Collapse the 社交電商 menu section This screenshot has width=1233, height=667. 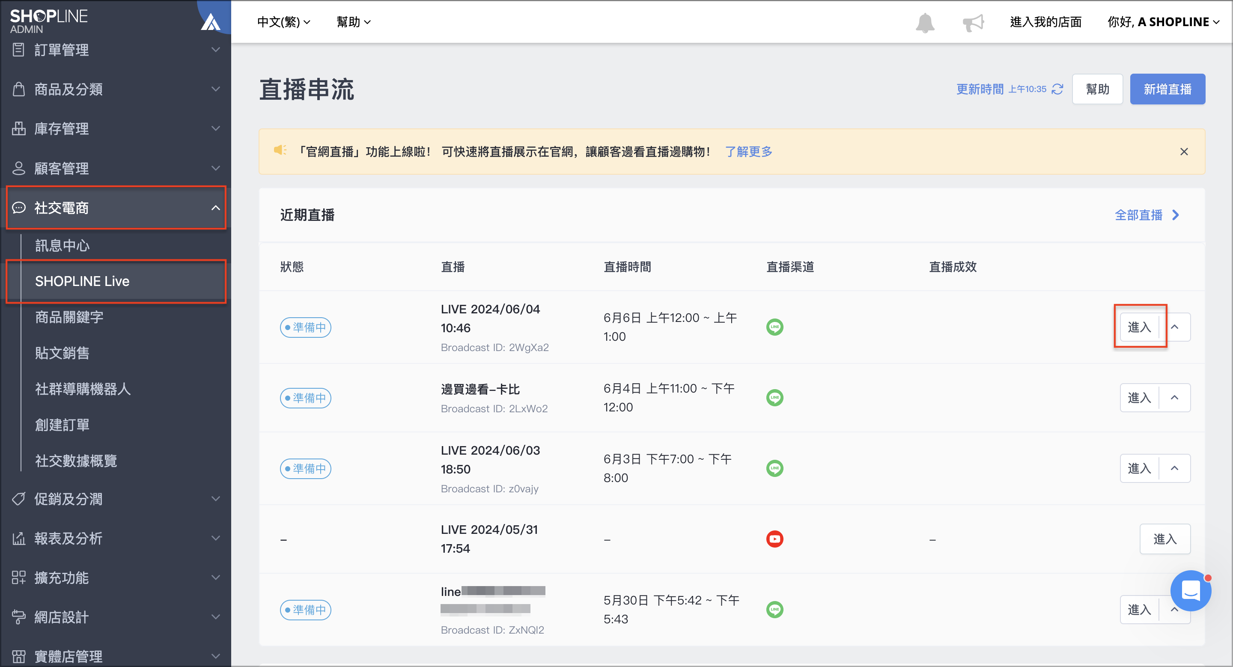pos(216,208)
